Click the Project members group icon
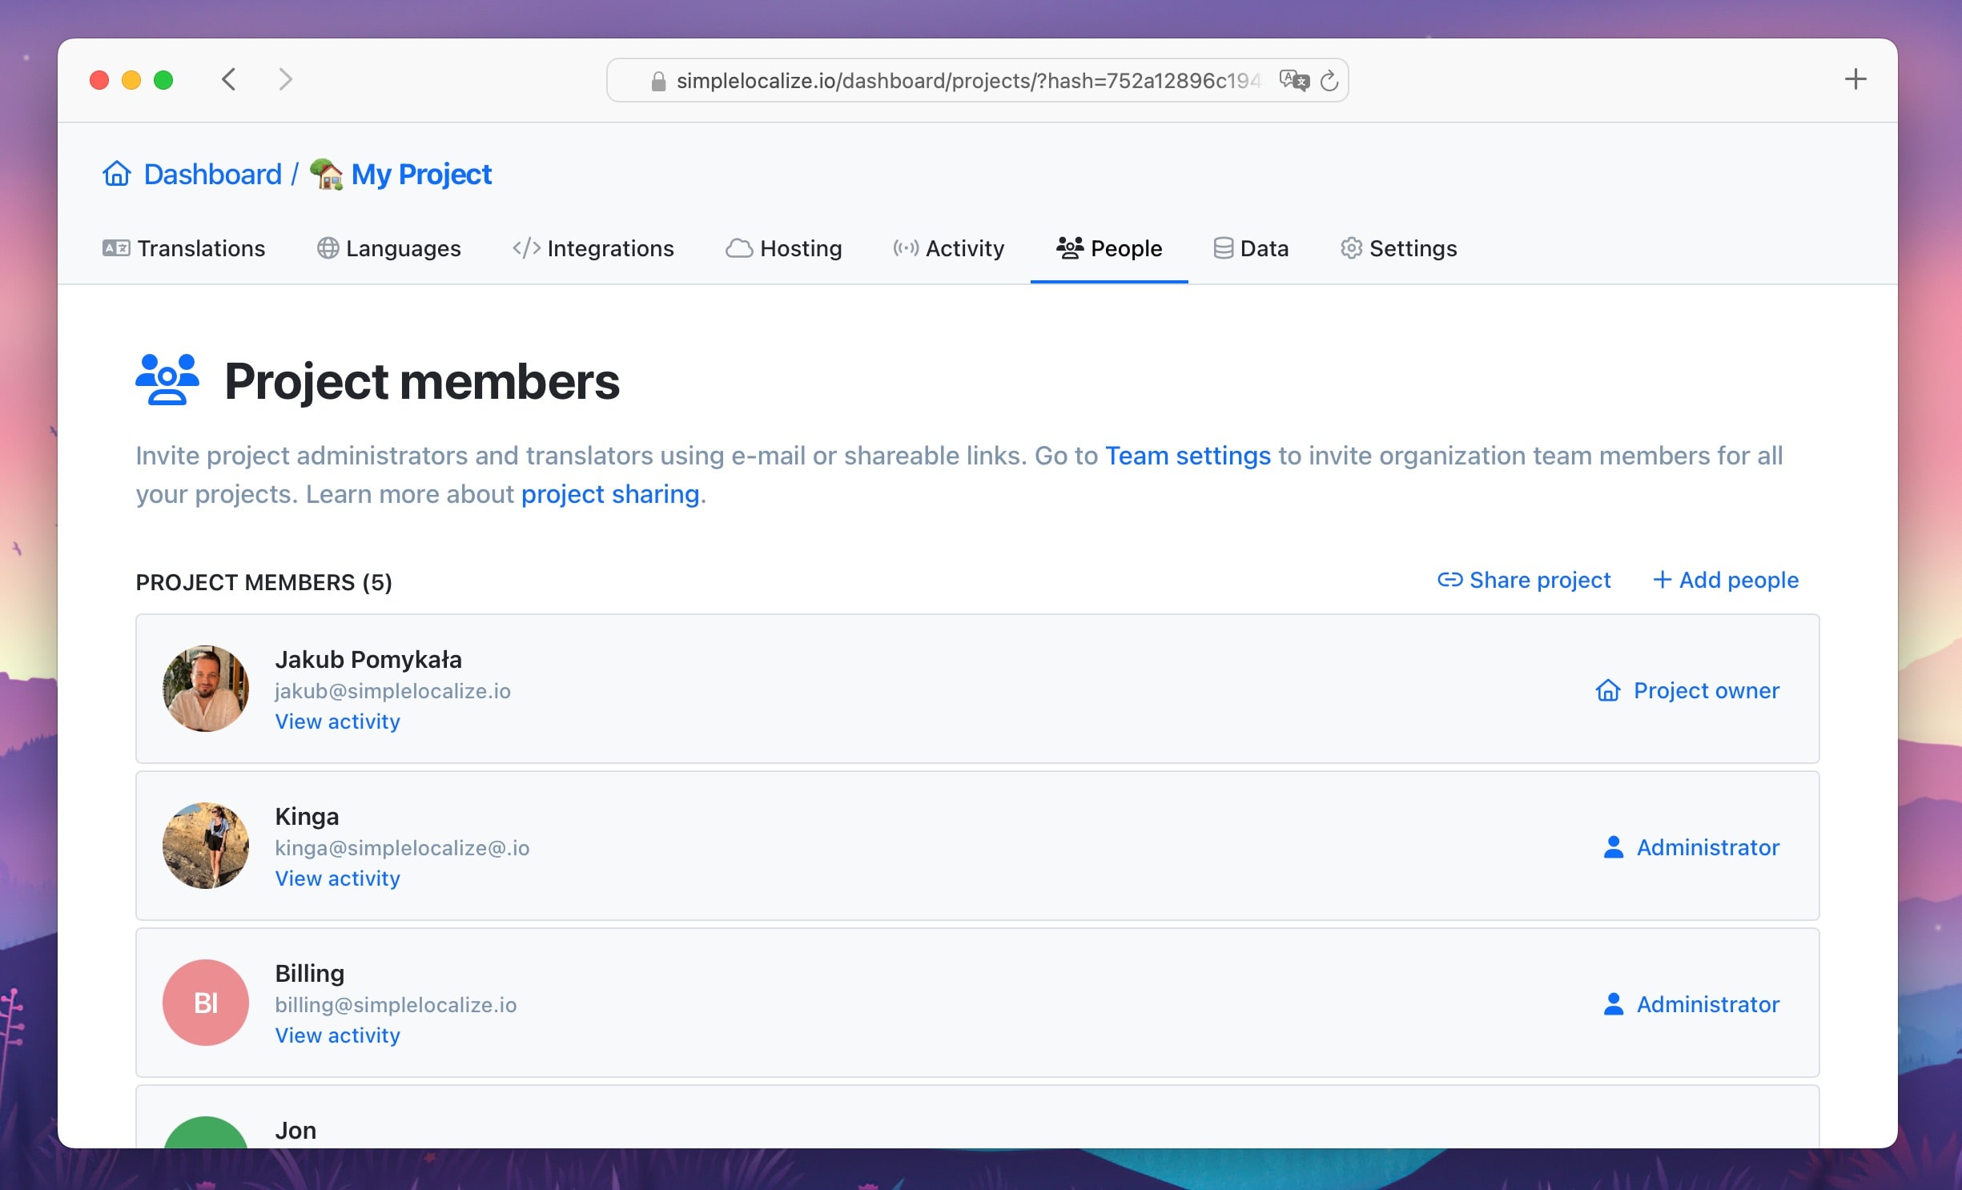The width and height of the screenshot is (1962, 1190). pos(167,380)
